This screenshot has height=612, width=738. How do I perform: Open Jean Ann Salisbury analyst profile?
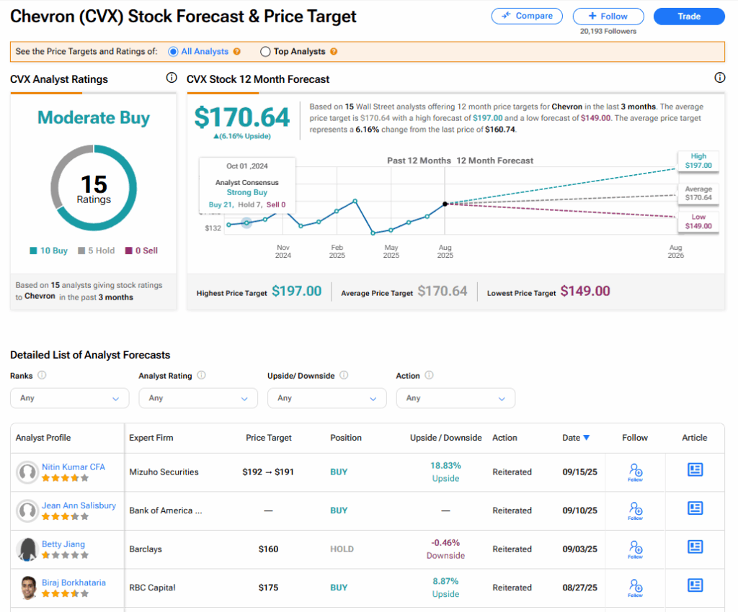click(79, 505)
